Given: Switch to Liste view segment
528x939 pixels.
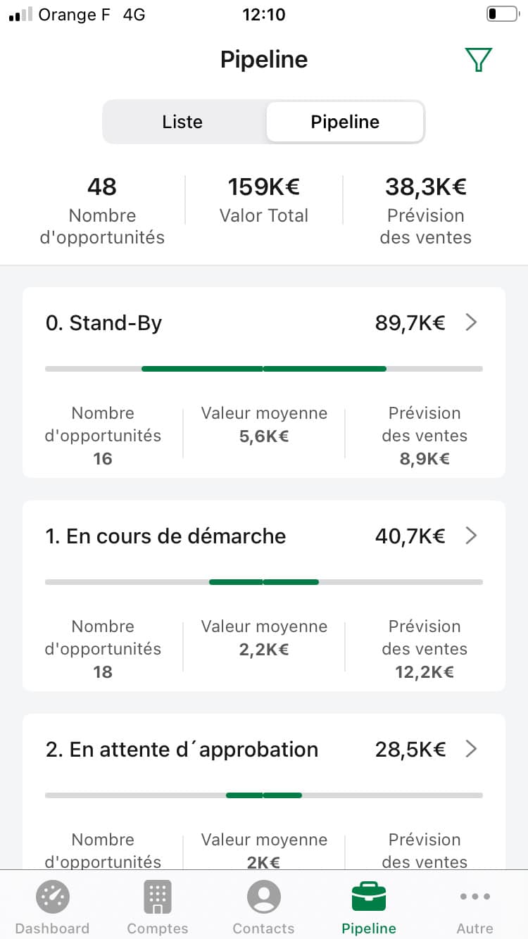Looking at the screenshot, I should [x=182, y=122].
